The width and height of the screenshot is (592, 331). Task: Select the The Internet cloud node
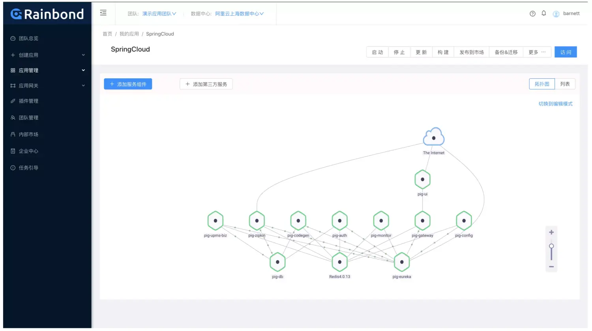click(x=434, y=137)
